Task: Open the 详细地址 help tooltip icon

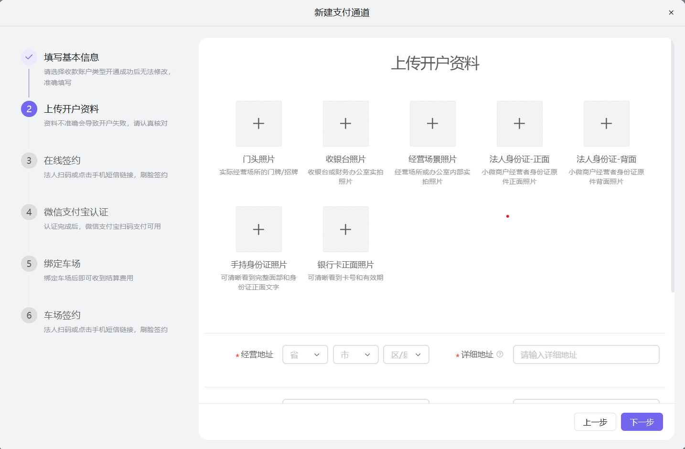Action: [500, 354]
